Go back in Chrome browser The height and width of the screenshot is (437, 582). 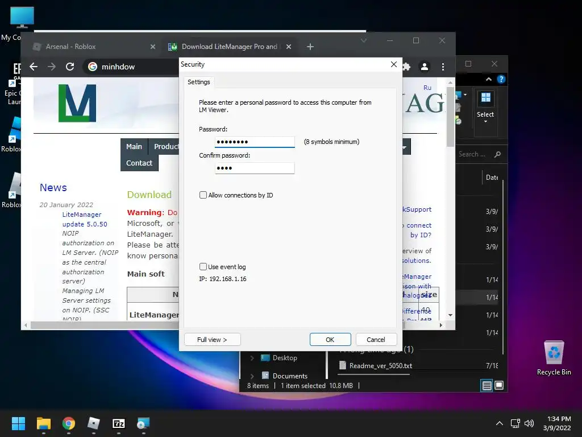pyautogui.click(x=34, y=67)
